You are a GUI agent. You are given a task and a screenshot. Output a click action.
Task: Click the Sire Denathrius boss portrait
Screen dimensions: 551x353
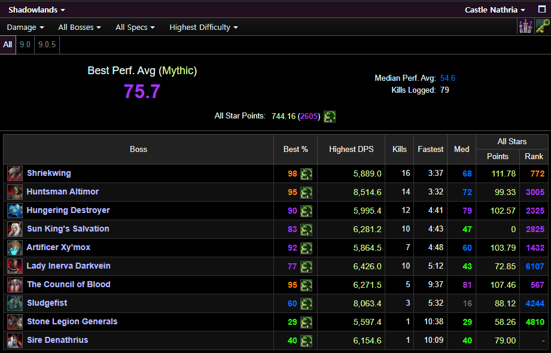tap(15, 340)
